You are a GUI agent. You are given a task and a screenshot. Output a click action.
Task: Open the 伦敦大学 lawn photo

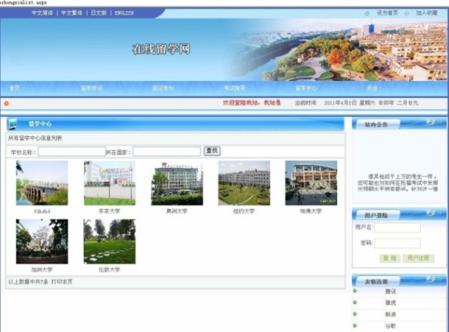tap(109, 241)
